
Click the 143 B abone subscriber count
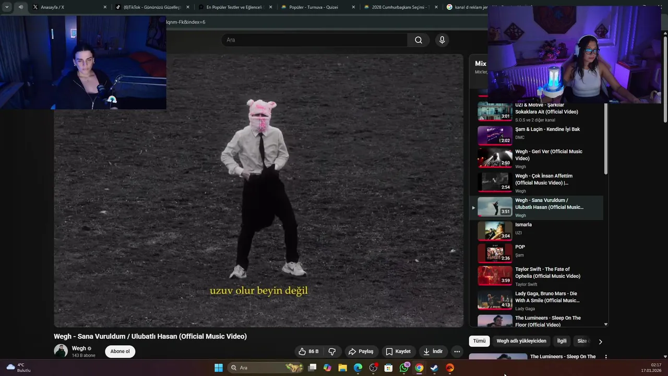pyautogui.click(x=83, y=356)
